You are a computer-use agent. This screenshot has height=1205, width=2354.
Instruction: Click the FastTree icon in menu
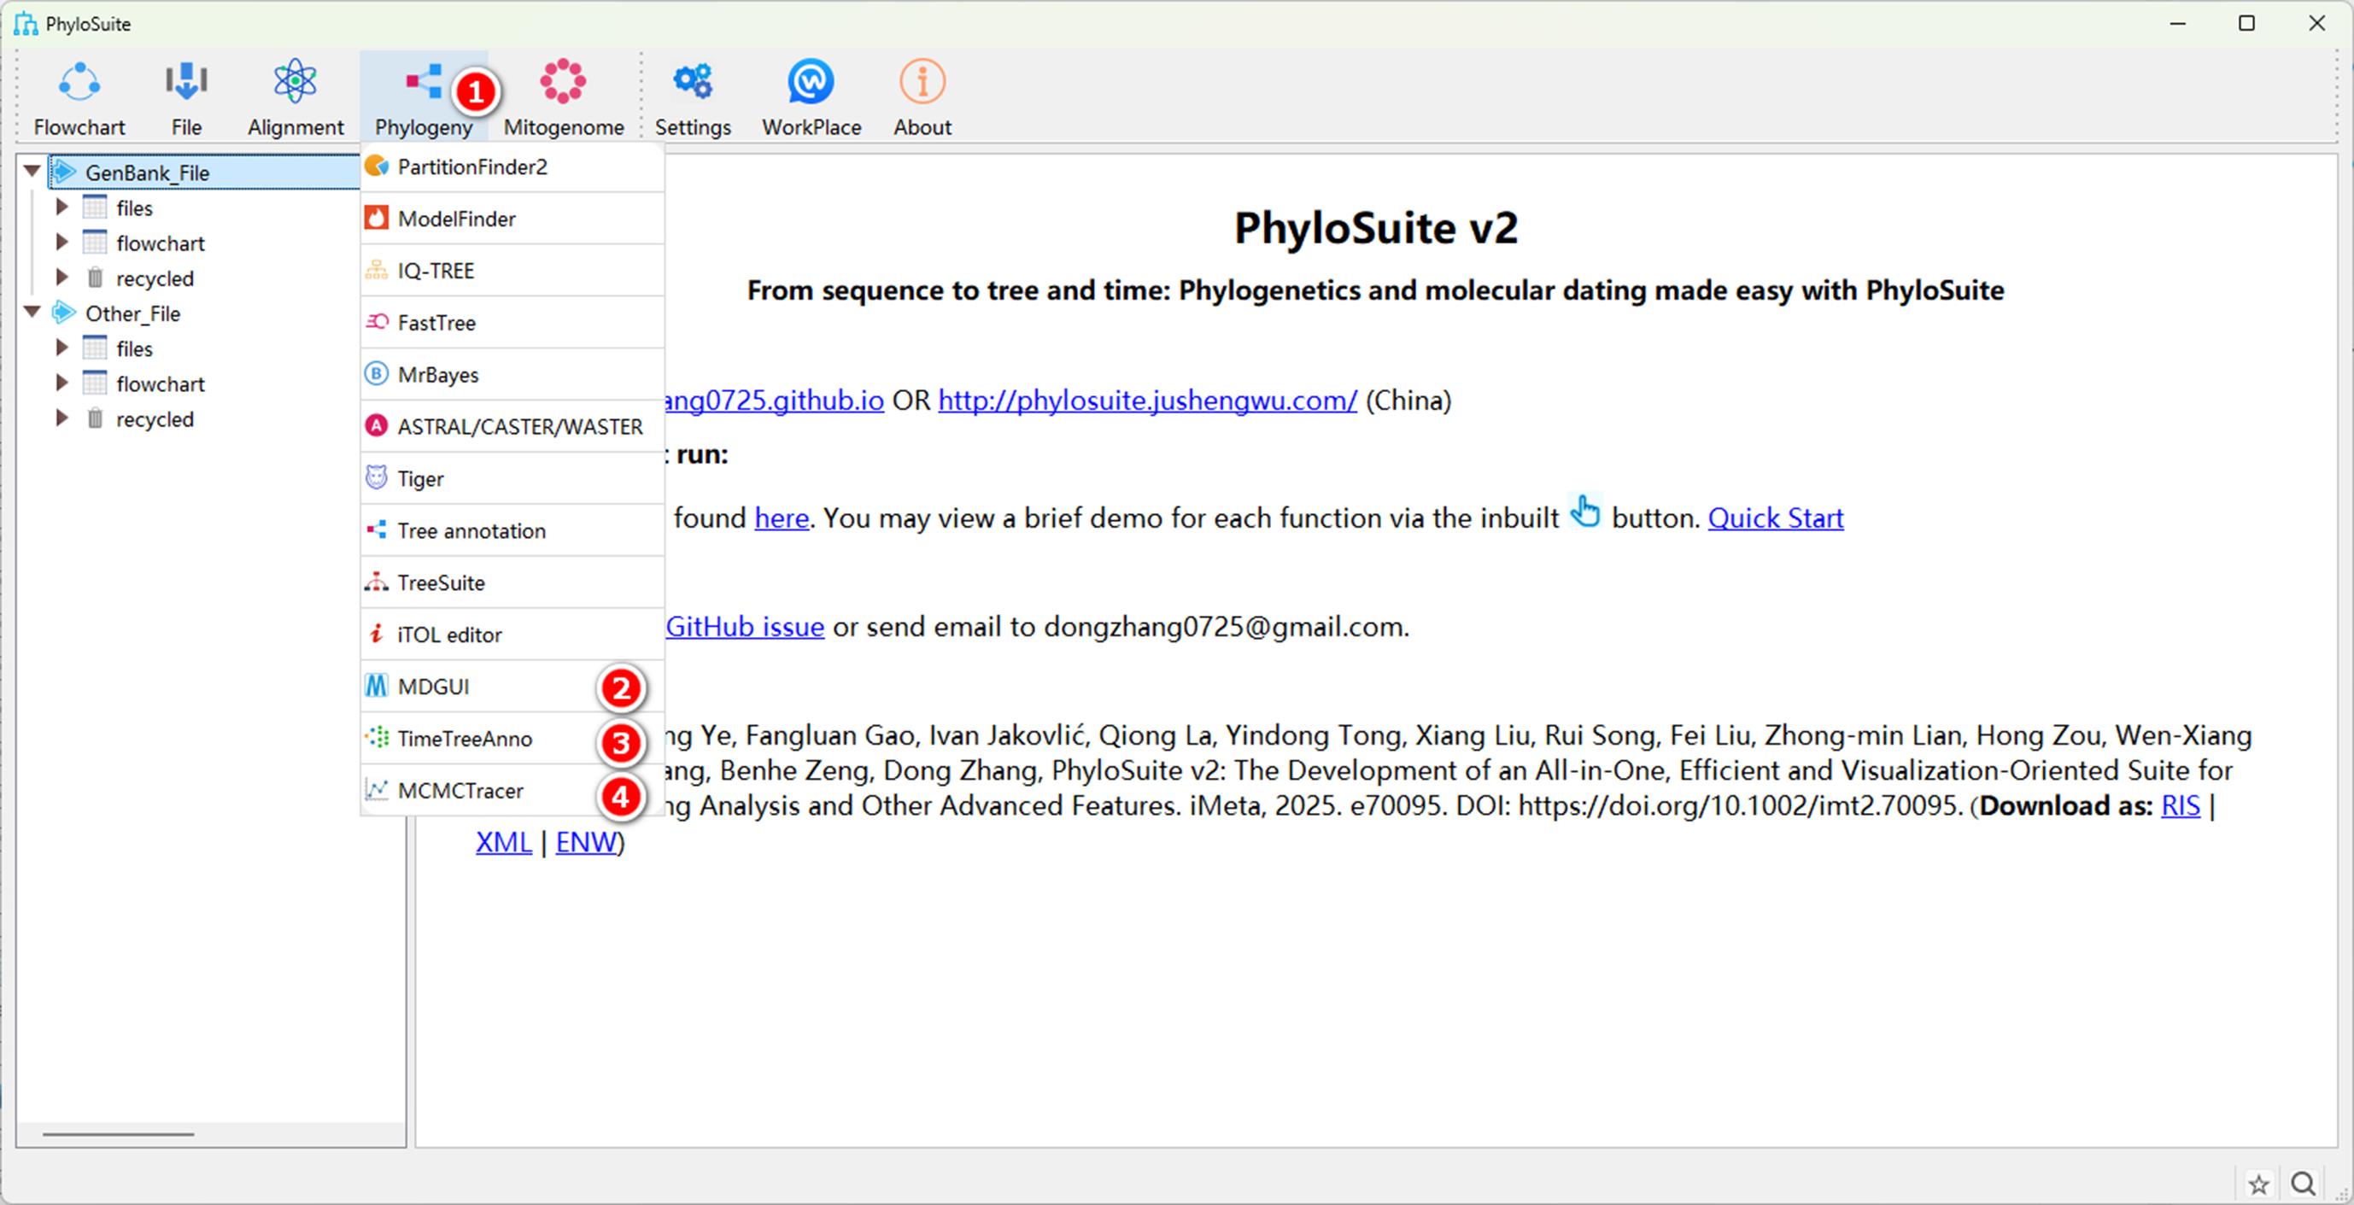(377, 323)
